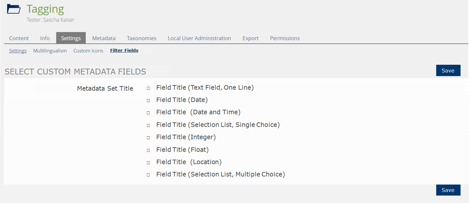Check the Integer field checkbox
Viewport: 469px width, 203px height.
coord(148,138)
